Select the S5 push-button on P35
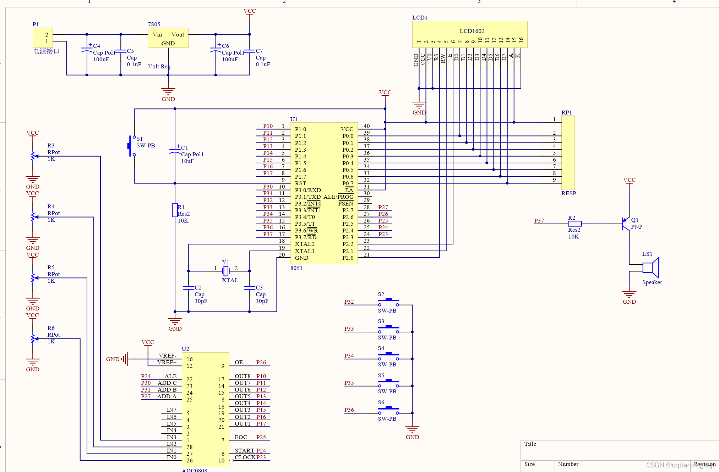 click(388, 384)
